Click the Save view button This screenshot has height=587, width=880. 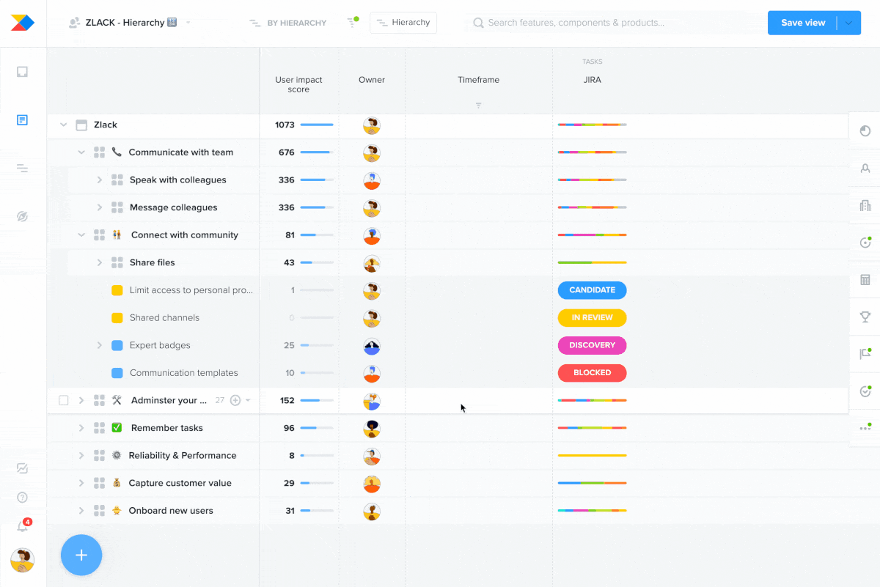(x=803, y=23)
